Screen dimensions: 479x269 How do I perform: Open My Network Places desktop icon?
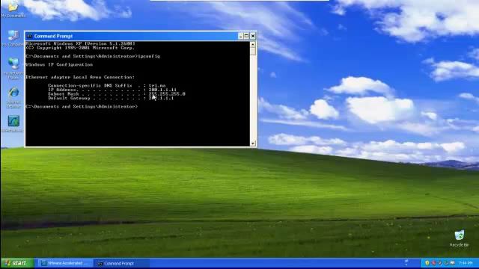(x=13, y=68)
